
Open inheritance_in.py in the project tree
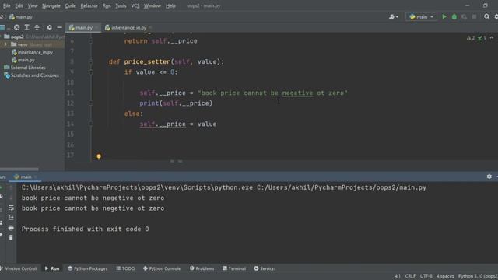32,52
